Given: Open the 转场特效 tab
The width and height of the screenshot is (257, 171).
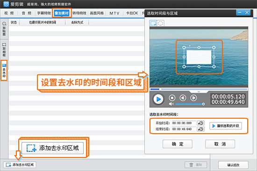Looking at the screenshot, I should pos(79,13).
